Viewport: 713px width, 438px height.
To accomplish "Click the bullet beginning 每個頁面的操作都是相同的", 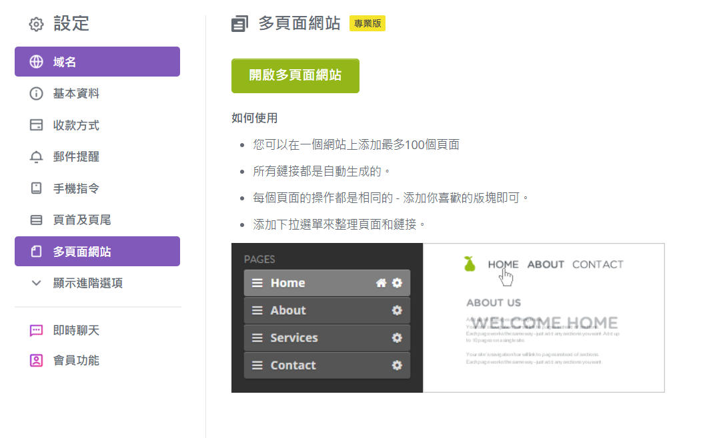I will click(391, 198).
